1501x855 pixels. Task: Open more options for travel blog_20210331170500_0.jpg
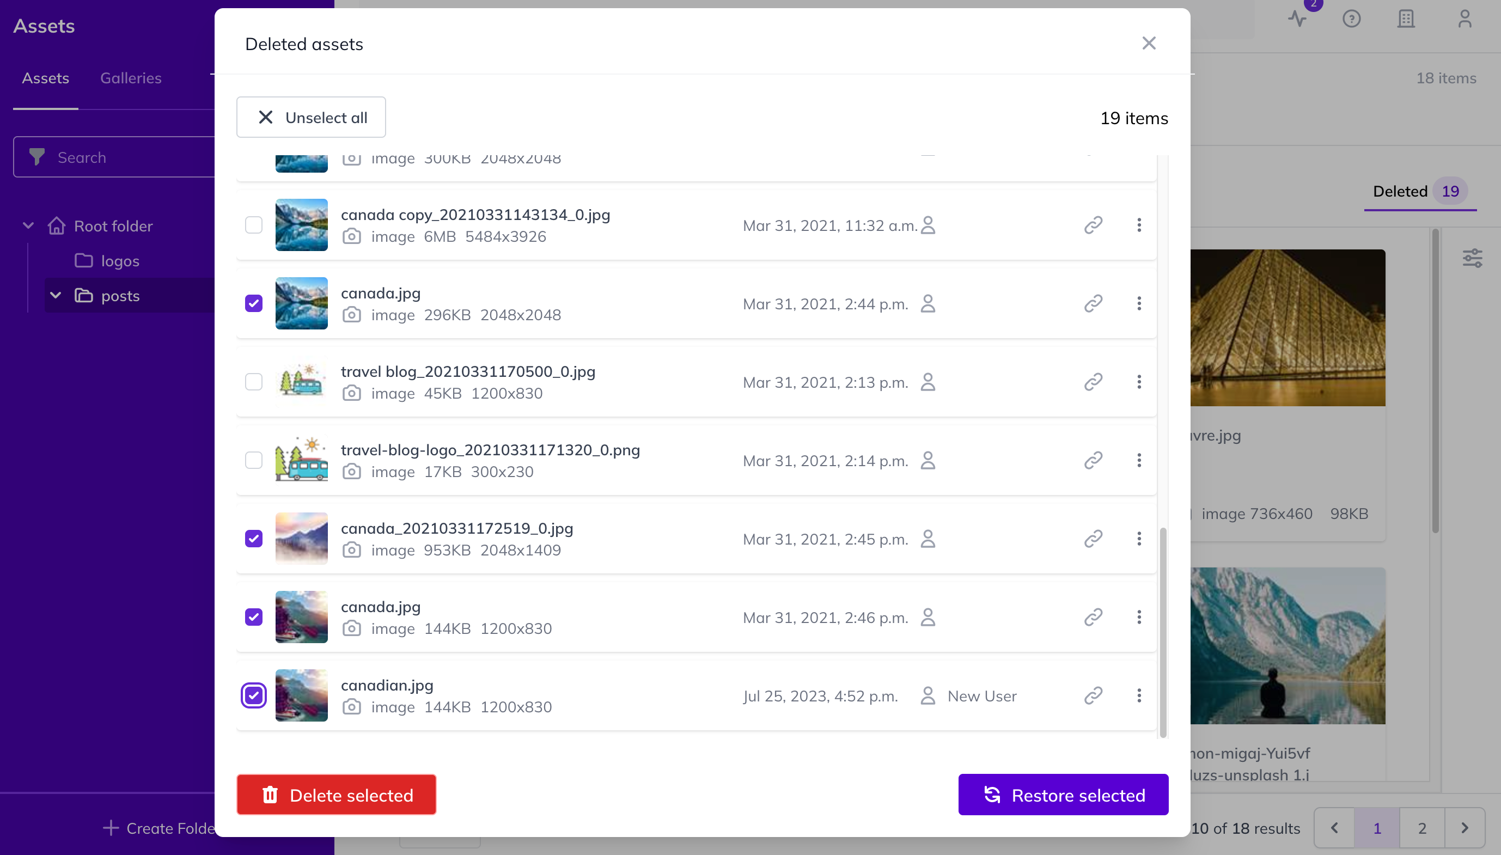(x=1139, y=382)
